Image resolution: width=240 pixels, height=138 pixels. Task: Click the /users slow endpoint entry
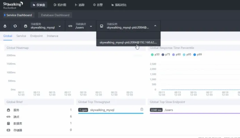pyautogui.click(x=169, y=110)
